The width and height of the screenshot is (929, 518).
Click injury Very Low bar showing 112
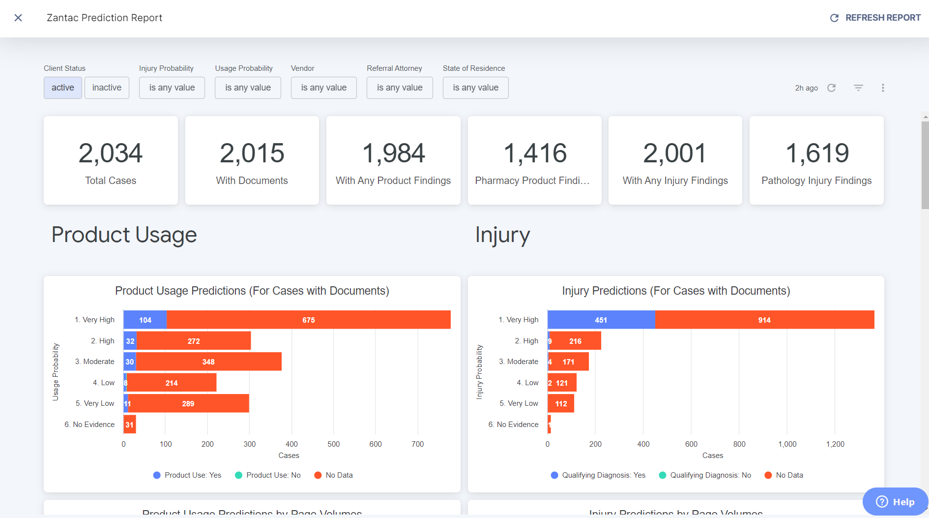tap(561, 403)
